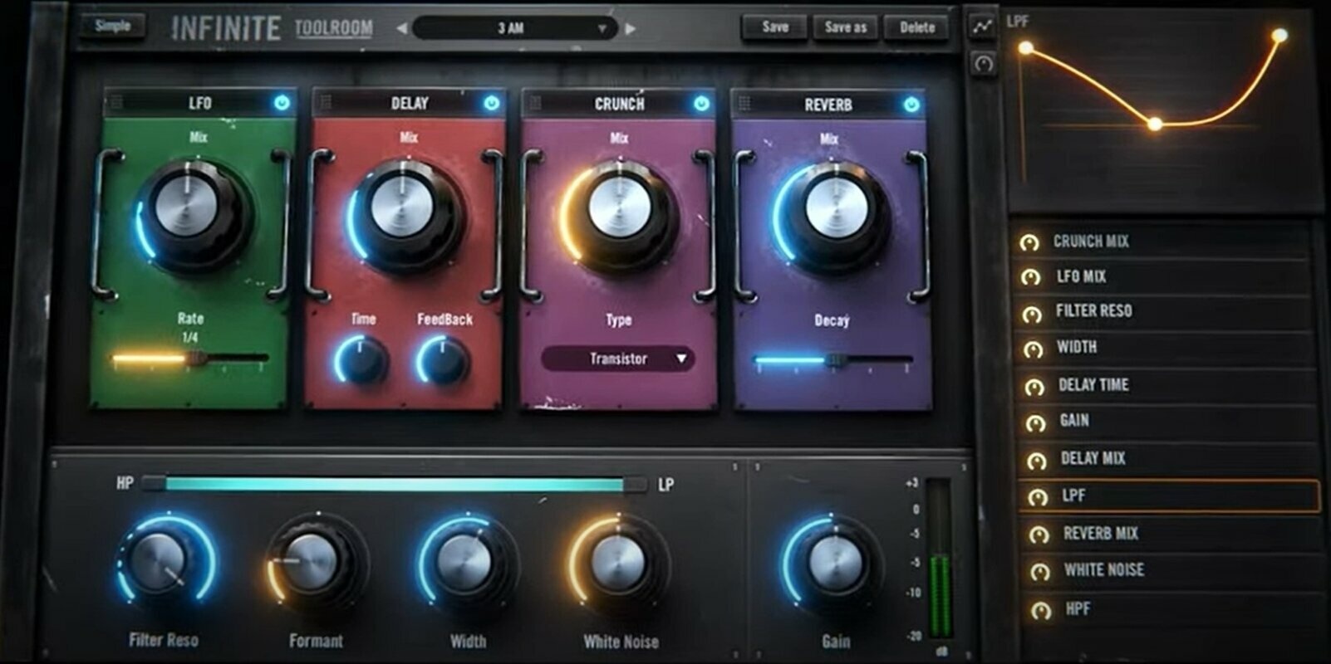Image resolution: width=1331 pixels, height=664 pixels.
Task: Toggle the DELAY module power button
Action: (x=492, y=103)
